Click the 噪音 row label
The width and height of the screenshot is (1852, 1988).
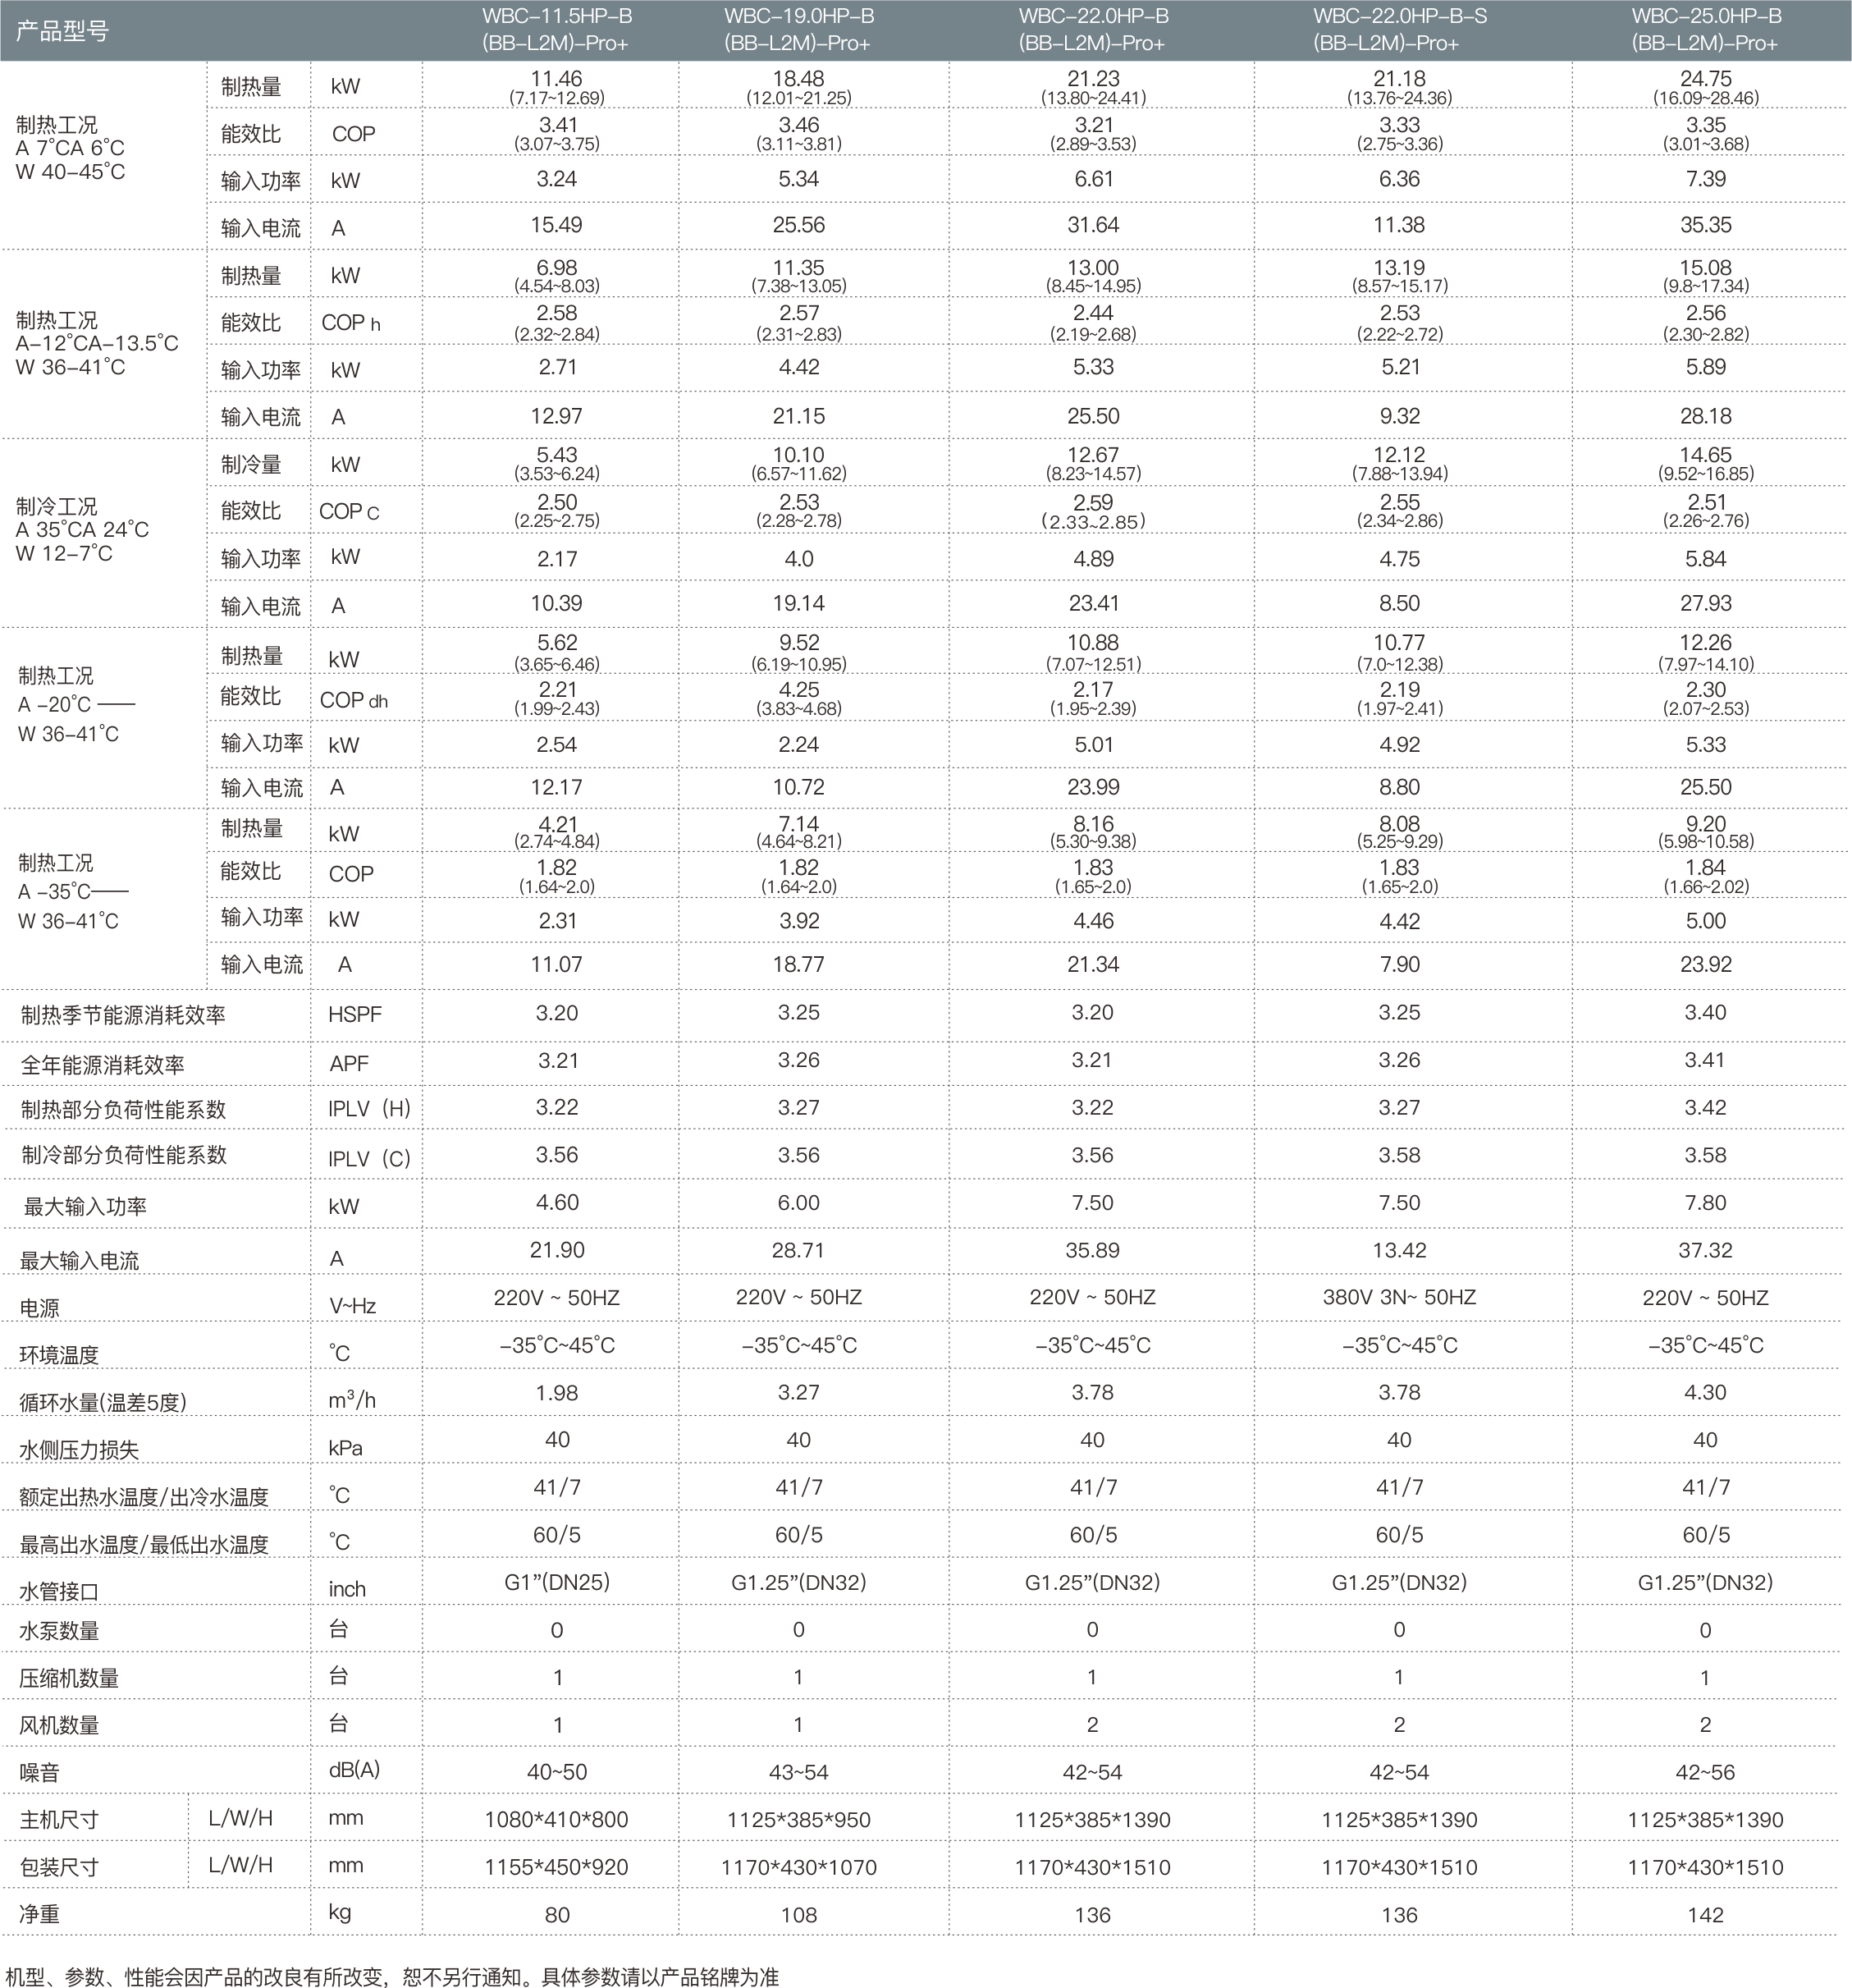coord(40,1773)
